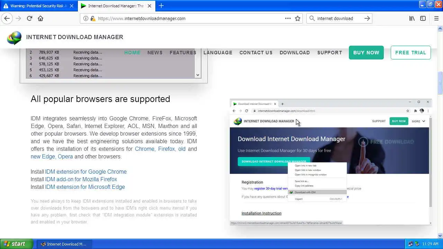Open the browser home page
The image size is (443, 249).
pyautogui.click(x=40, y=18)
